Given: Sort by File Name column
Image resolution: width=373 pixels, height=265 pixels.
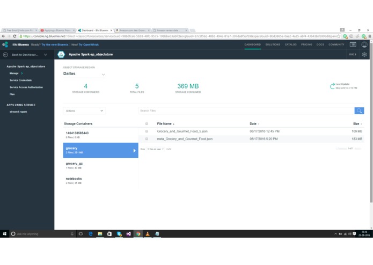Looking at the screenshot, I should click(165, 123).
